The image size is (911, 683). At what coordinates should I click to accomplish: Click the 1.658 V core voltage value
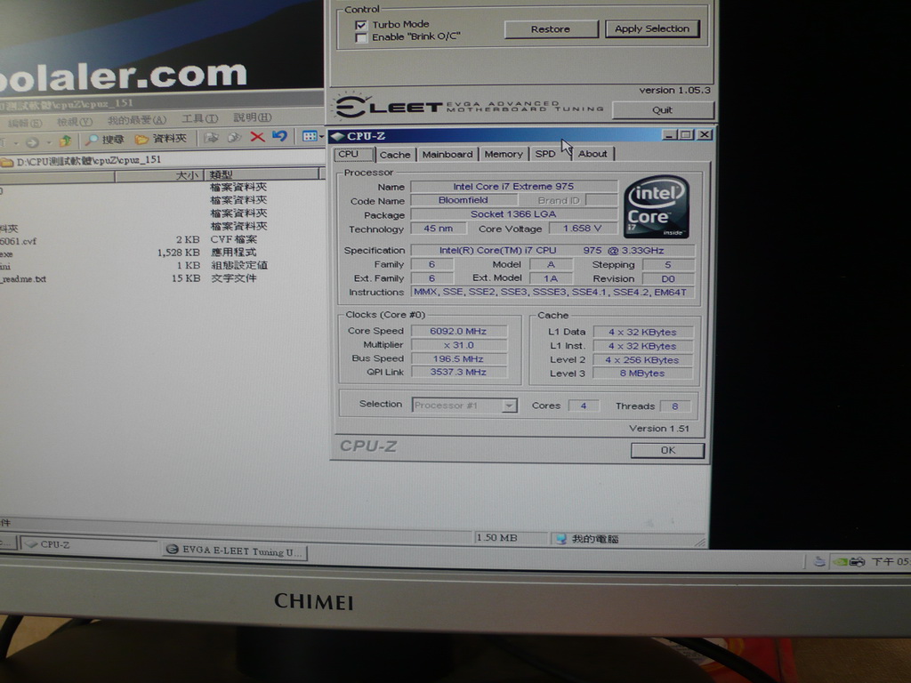click(582, 229)
